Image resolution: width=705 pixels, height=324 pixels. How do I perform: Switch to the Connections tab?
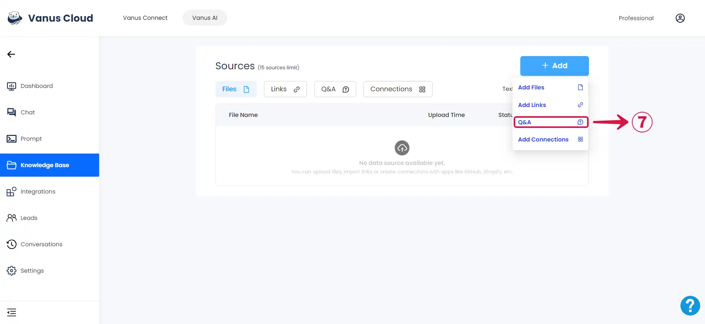(x=398, y=89)
